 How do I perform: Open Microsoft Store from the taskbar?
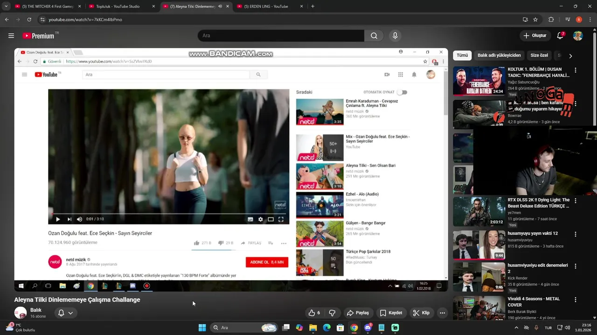pos(340,328)
